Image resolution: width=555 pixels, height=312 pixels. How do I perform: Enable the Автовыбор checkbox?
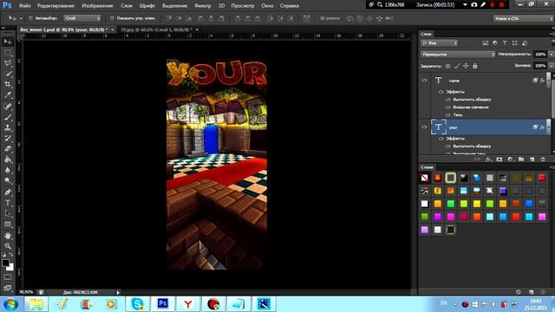(30, 18)
